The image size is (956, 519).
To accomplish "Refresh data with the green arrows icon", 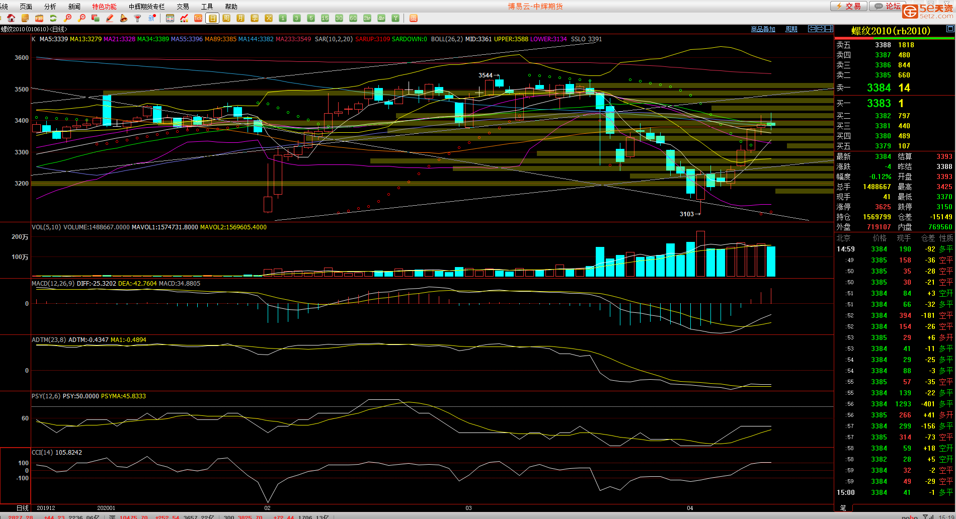I will pos(53,18).
